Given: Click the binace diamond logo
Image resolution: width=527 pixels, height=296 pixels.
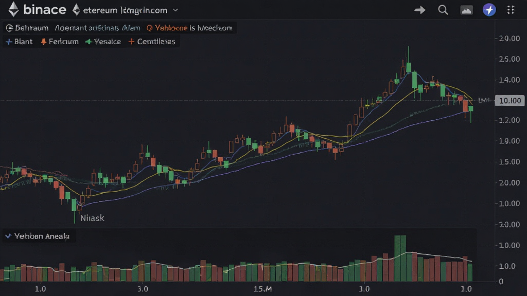Looking at the screenshot, I should click(13, 9).
